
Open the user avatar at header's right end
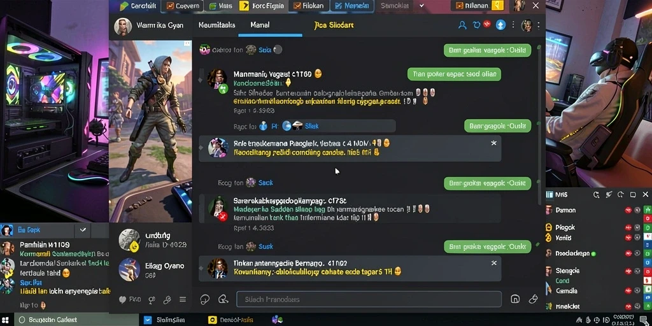point(527,25)
